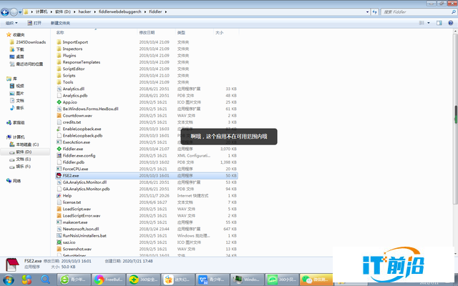Expand breadcrumb arrow after 计算机
Image resolution: width=458 pixels, height=286 pixels.
pos(51,12)
